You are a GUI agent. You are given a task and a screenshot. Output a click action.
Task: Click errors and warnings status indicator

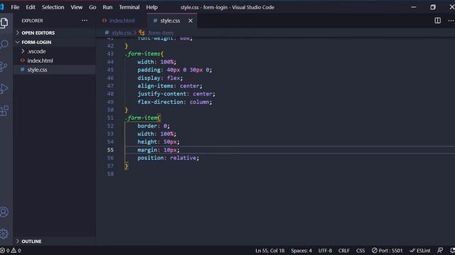[11, 250]
